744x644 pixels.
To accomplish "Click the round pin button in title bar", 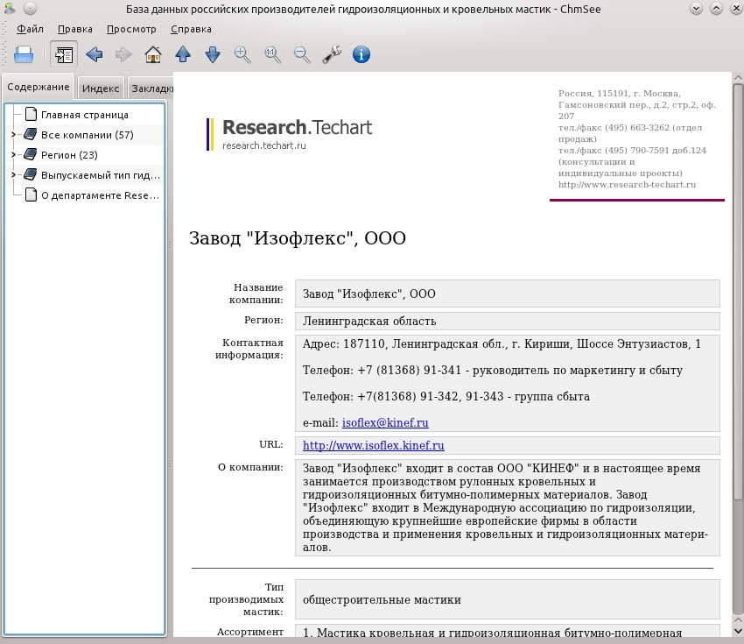I will 30,8.
